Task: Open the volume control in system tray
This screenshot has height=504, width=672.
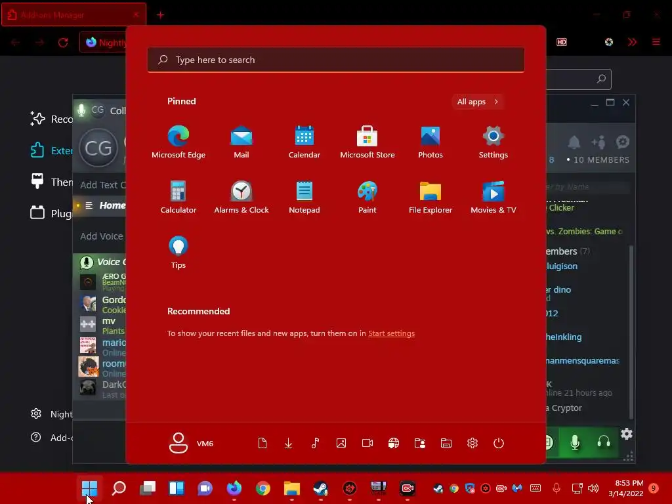Action: pyautogui.click(x=593, y=488)
